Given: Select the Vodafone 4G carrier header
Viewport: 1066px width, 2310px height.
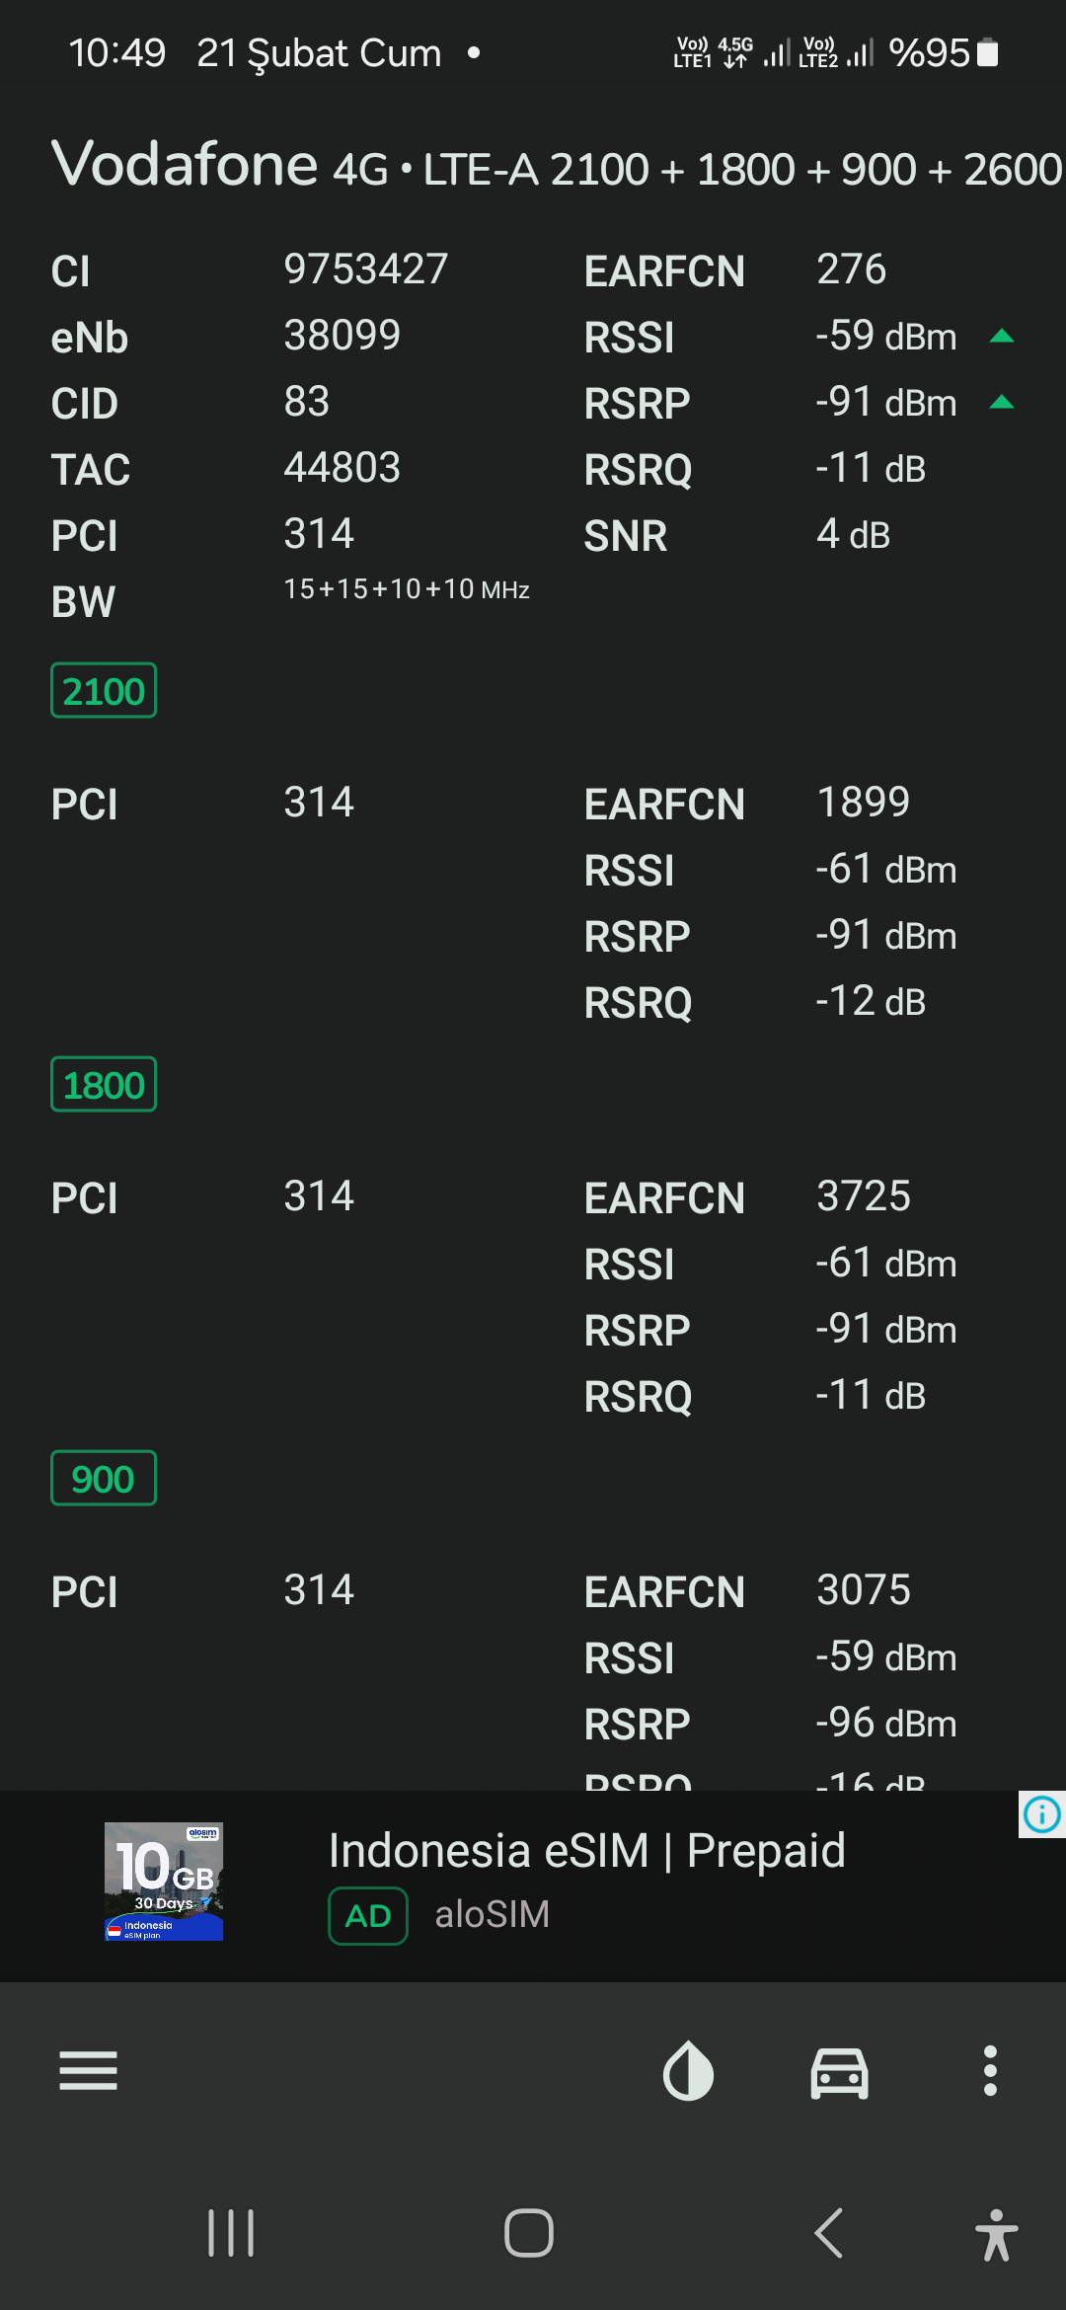Looking at the screenshot, I should [558, 164].
